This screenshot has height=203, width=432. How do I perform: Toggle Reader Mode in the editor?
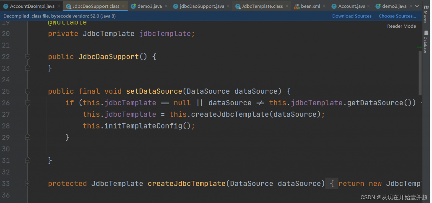tap(401, 26)
